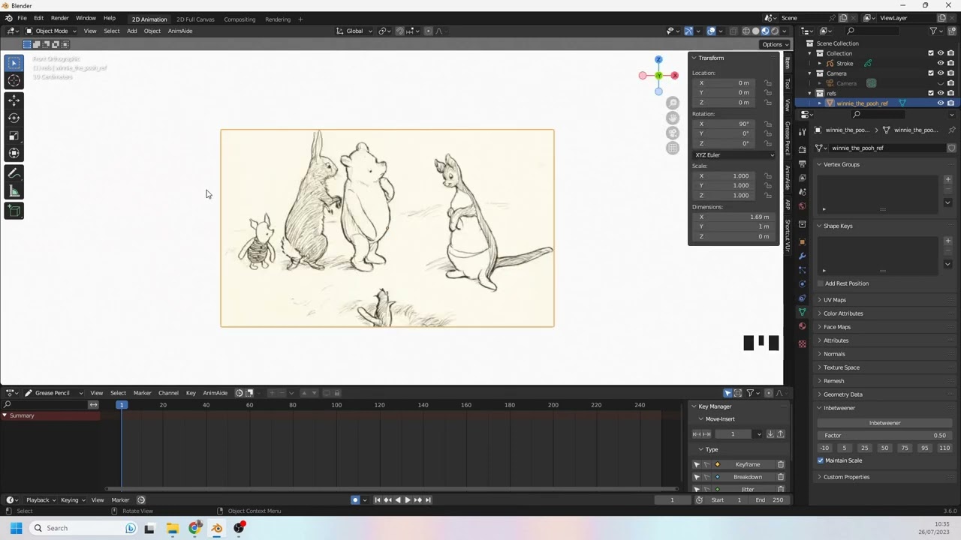The height and width of the screenshot is (540, 961).
Task: Expand the Color Attributes panel
Action: point(842,313)
